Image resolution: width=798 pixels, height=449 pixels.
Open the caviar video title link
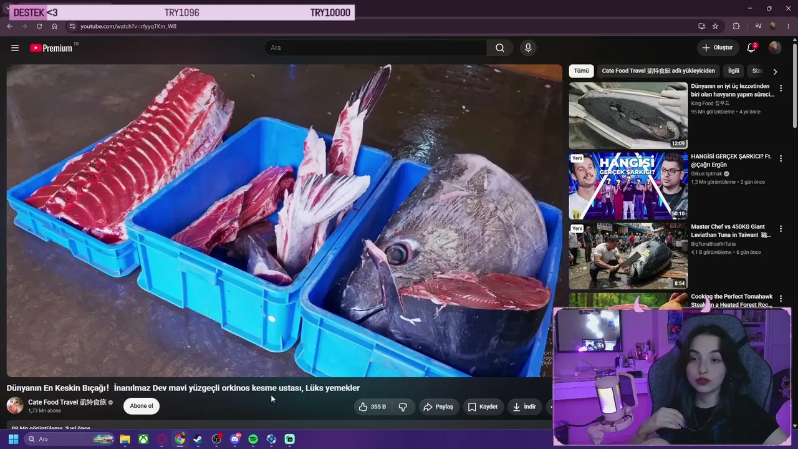pos(732,90)
